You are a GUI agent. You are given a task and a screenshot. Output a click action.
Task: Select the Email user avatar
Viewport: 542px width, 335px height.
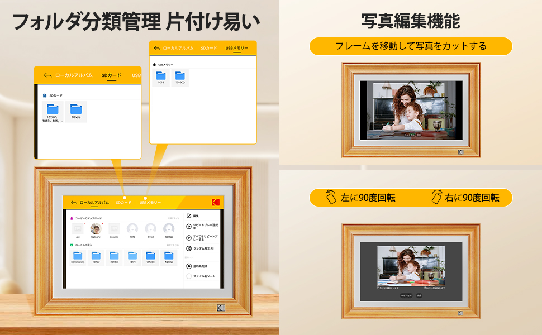click(x=150, y=228)
